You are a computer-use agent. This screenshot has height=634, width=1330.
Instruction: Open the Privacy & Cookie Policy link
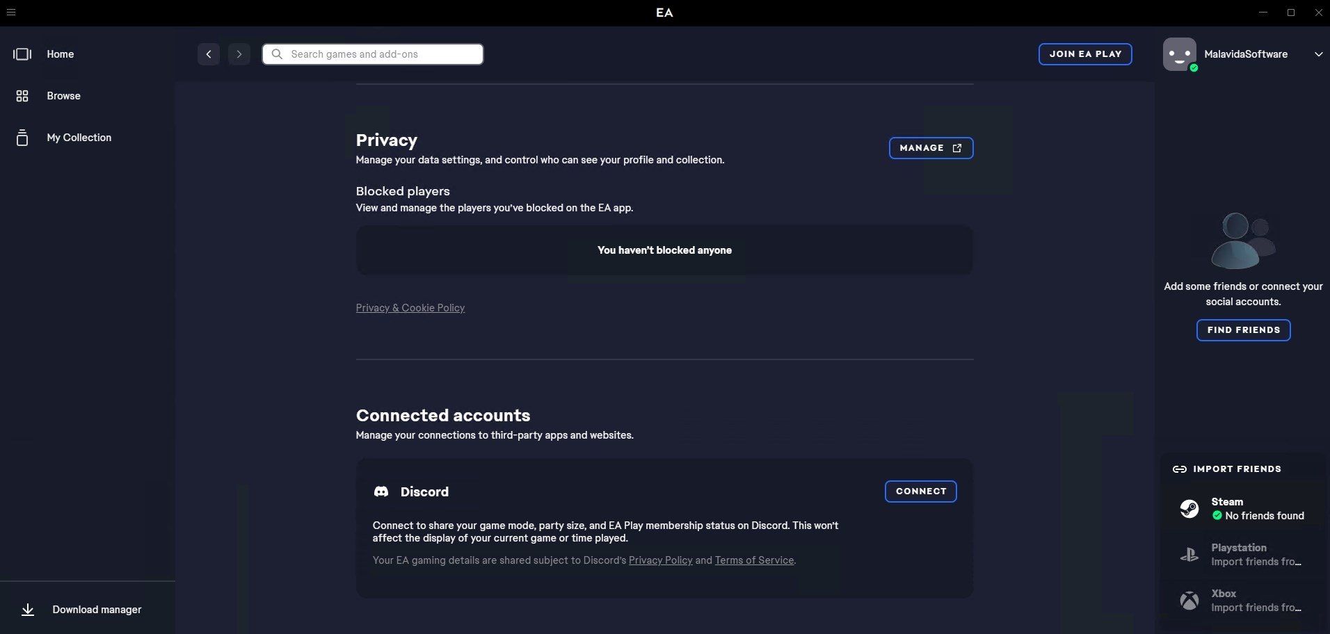click(x=410, y=308)
